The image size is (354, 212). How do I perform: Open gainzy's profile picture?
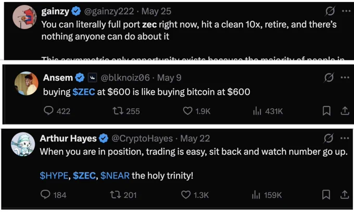[x=24, y=17]
